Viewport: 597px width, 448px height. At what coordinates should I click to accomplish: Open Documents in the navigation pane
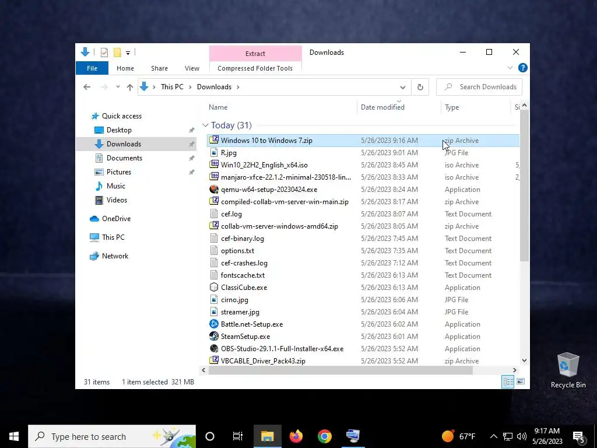point(125,158)
